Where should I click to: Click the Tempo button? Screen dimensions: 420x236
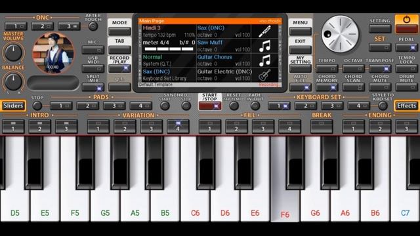coord(327,69)
